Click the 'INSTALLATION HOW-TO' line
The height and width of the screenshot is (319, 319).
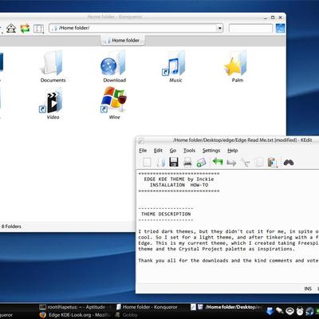179,185
